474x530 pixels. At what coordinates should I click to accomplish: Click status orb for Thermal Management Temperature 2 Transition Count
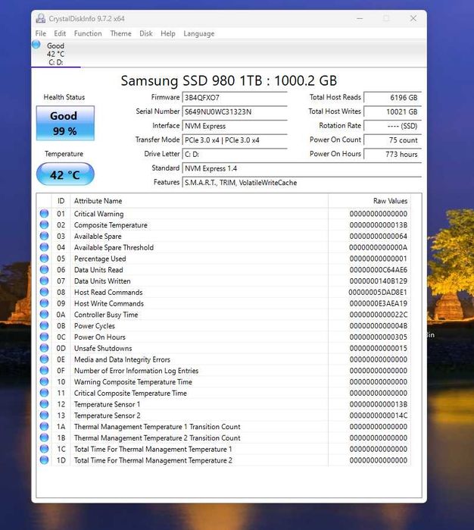(44, 437)
